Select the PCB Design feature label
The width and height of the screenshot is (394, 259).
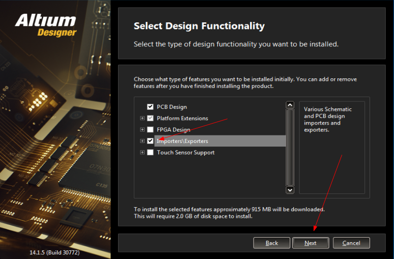point(172,107)
